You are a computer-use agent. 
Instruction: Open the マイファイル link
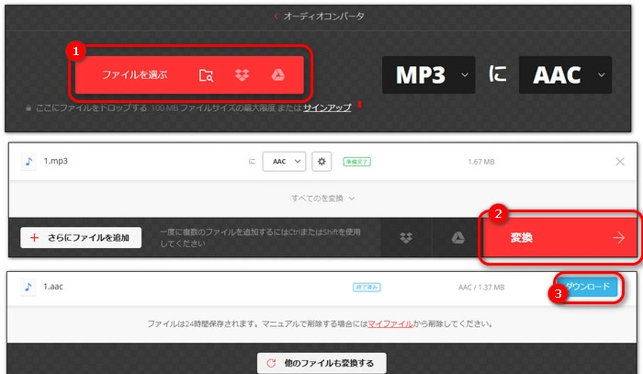(x=390, y=324)
